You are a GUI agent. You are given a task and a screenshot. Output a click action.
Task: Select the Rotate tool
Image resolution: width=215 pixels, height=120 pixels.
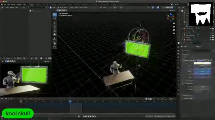click(54, 27)
